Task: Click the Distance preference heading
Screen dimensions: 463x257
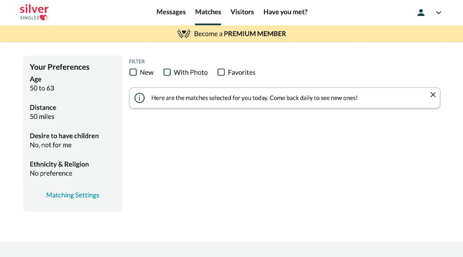Action: pyautogui.click(x=43, y=107)
